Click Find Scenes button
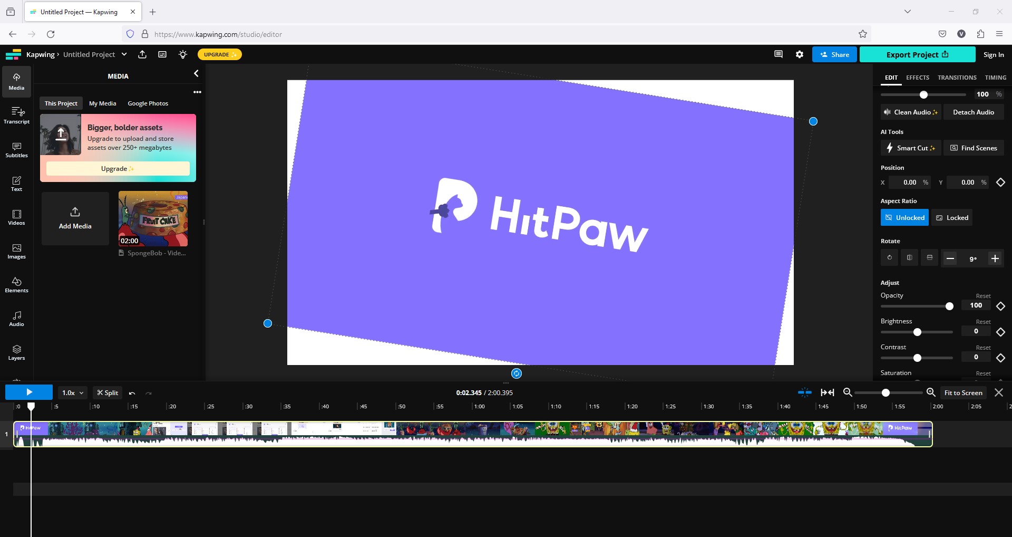Viewport: 1012px width, 537px height. (x=973, y=148)
